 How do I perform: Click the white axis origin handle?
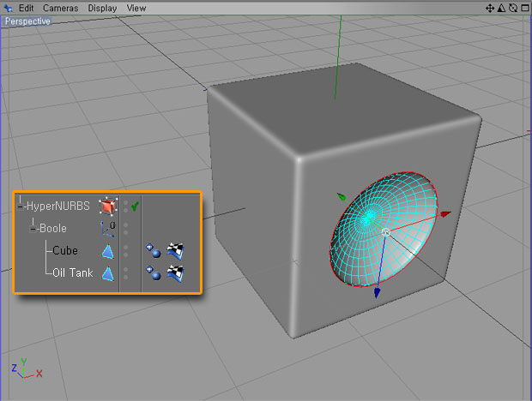coord(386,232)
